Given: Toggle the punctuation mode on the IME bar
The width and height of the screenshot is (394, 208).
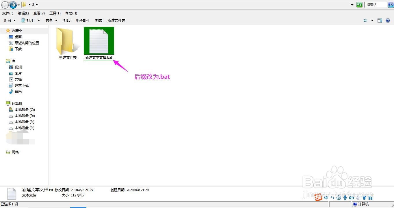Looking at the screenshot, I should (x=332, y=198).
